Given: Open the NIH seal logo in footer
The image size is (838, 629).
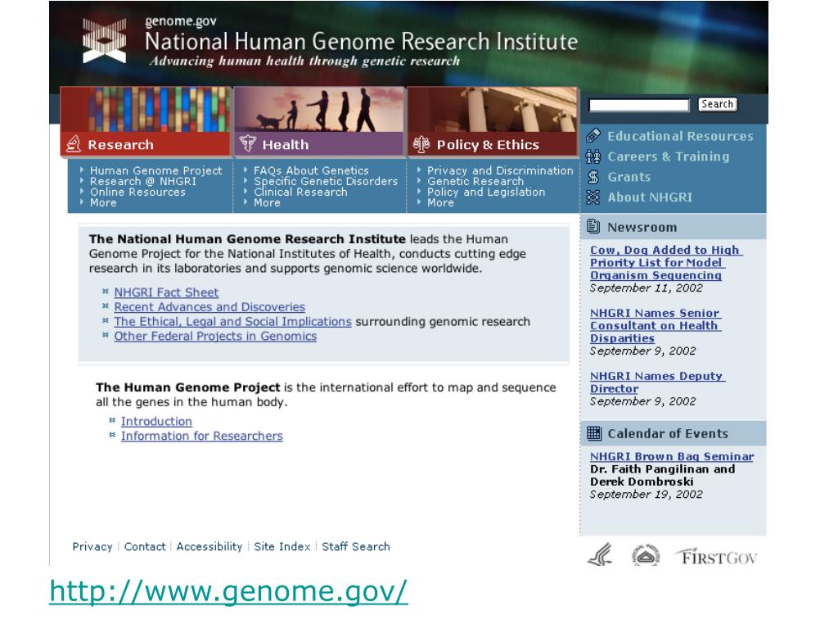Looking at the screenshot, I should (x=645, y=556).
